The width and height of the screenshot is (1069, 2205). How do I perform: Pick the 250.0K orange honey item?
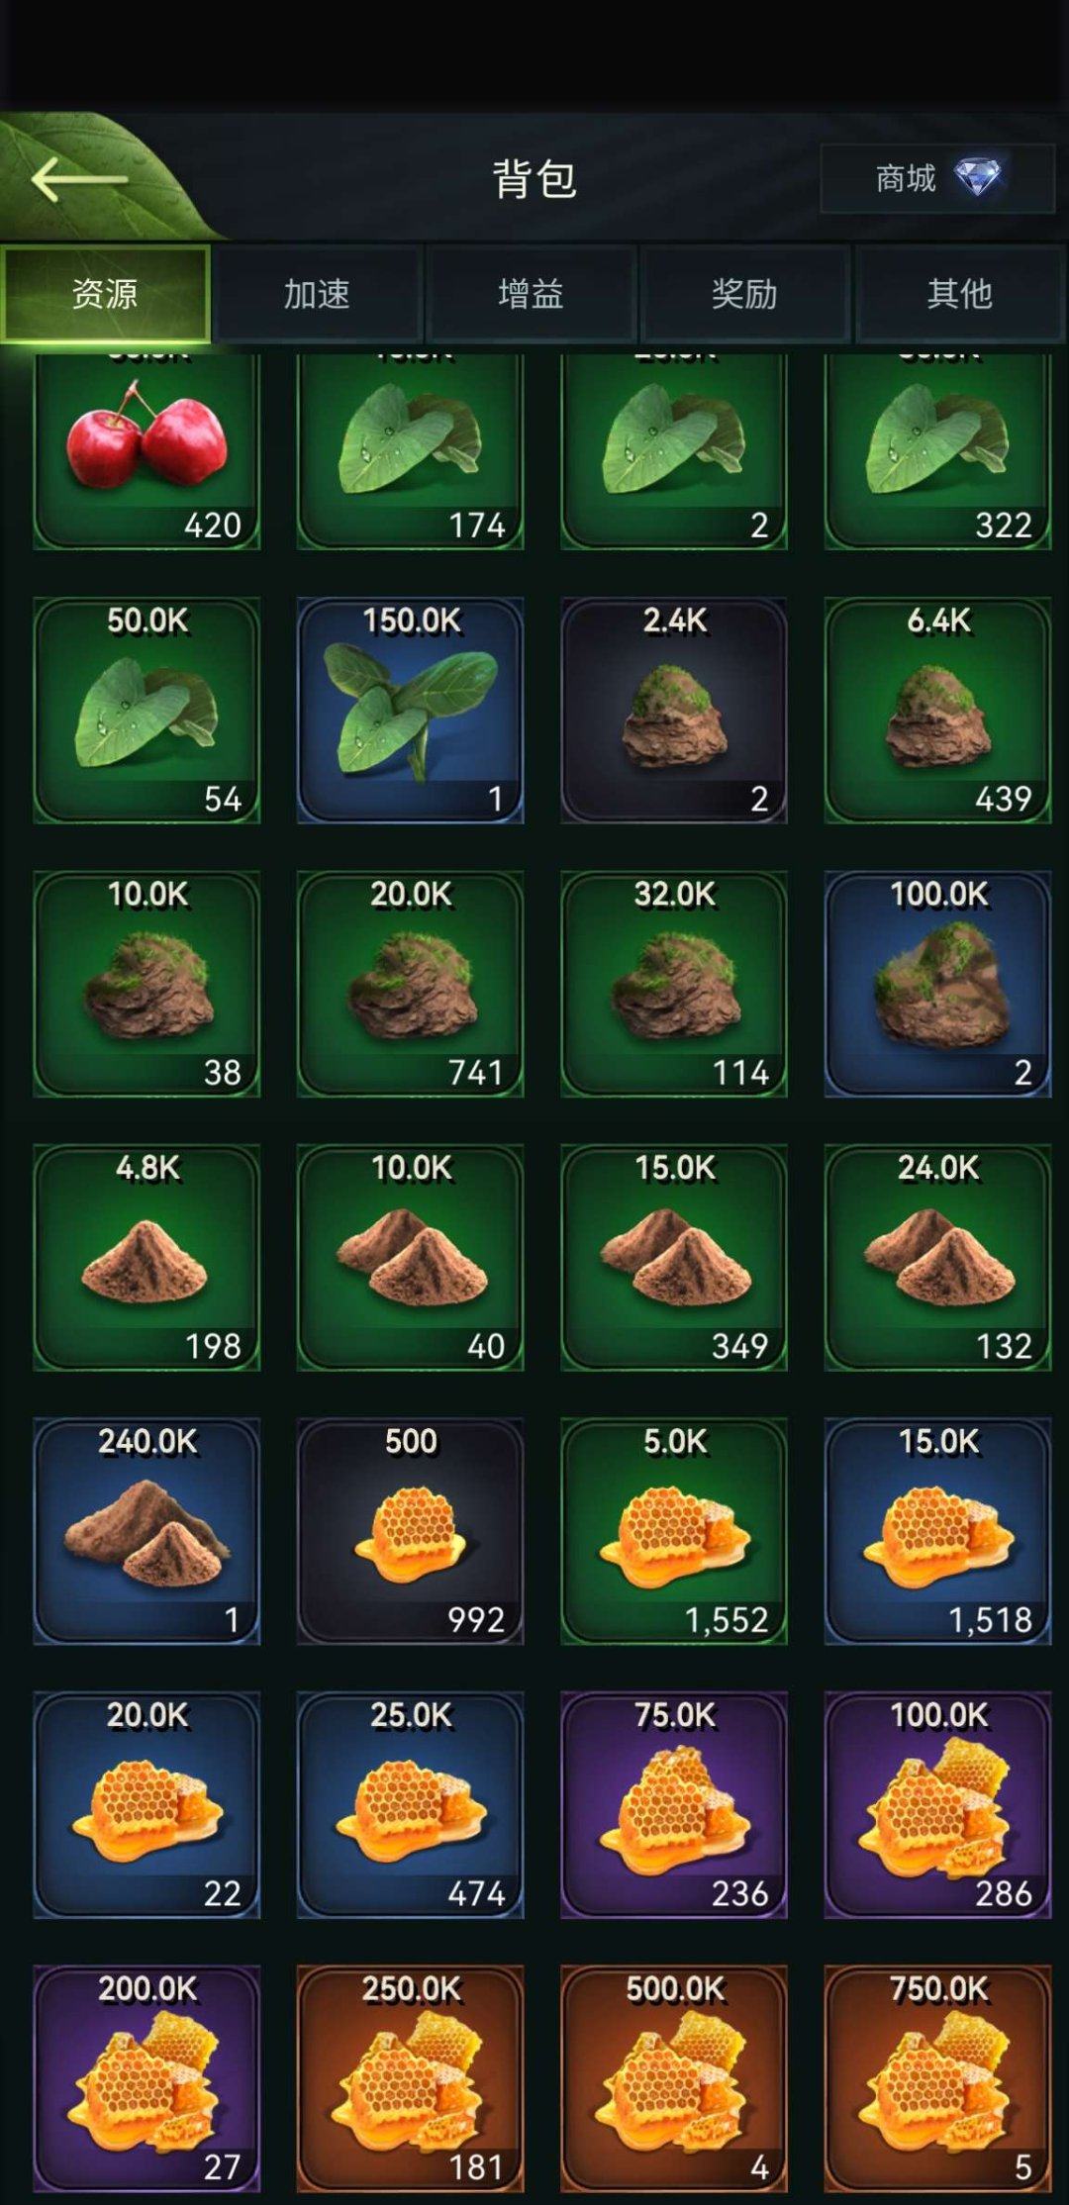tap(411, 2078)
